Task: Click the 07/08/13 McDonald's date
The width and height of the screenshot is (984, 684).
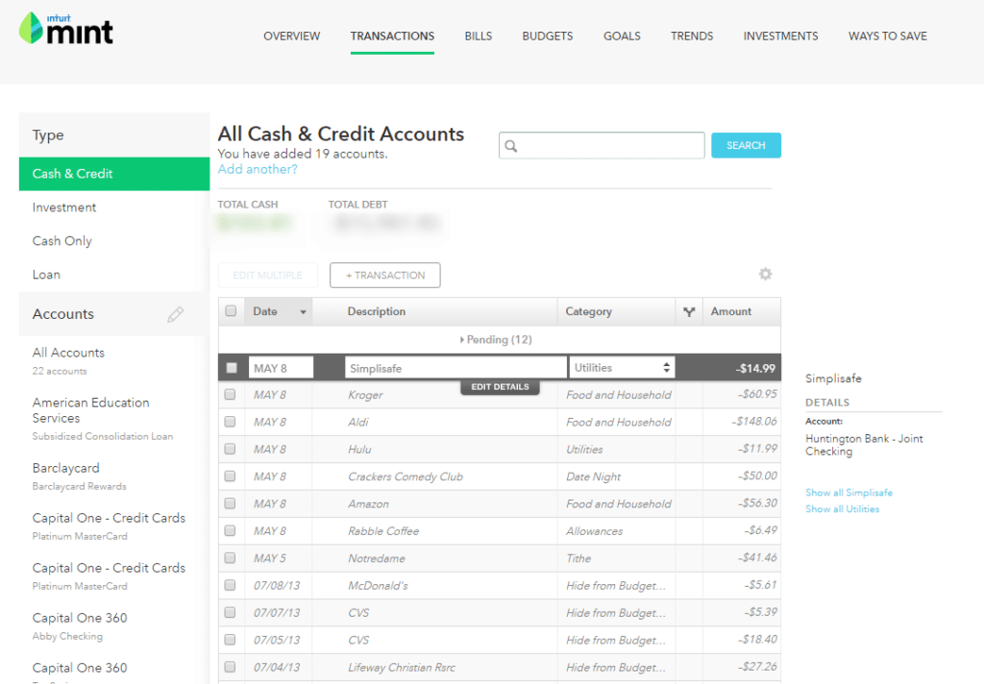Action: 277,585
